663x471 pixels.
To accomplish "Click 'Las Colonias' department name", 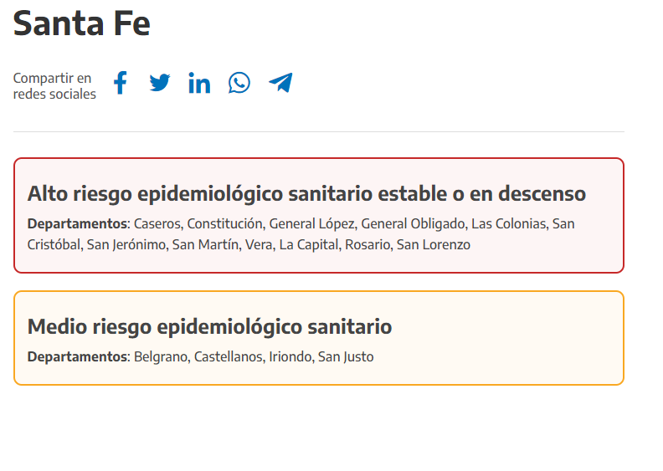I will 508,223.
